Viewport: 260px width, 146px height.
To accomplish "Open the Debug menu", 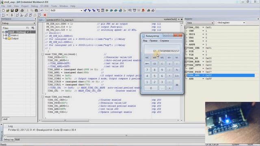I will [x=34, y=6].
